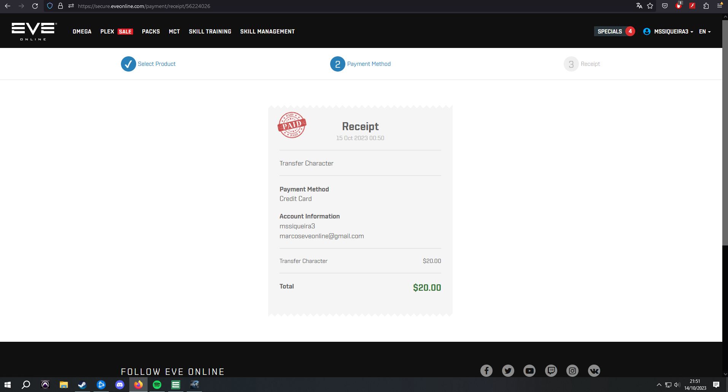The width and height of the screenshot is (728, 392).
Task: Click the browser back arrow
Action: coord(8,6)
